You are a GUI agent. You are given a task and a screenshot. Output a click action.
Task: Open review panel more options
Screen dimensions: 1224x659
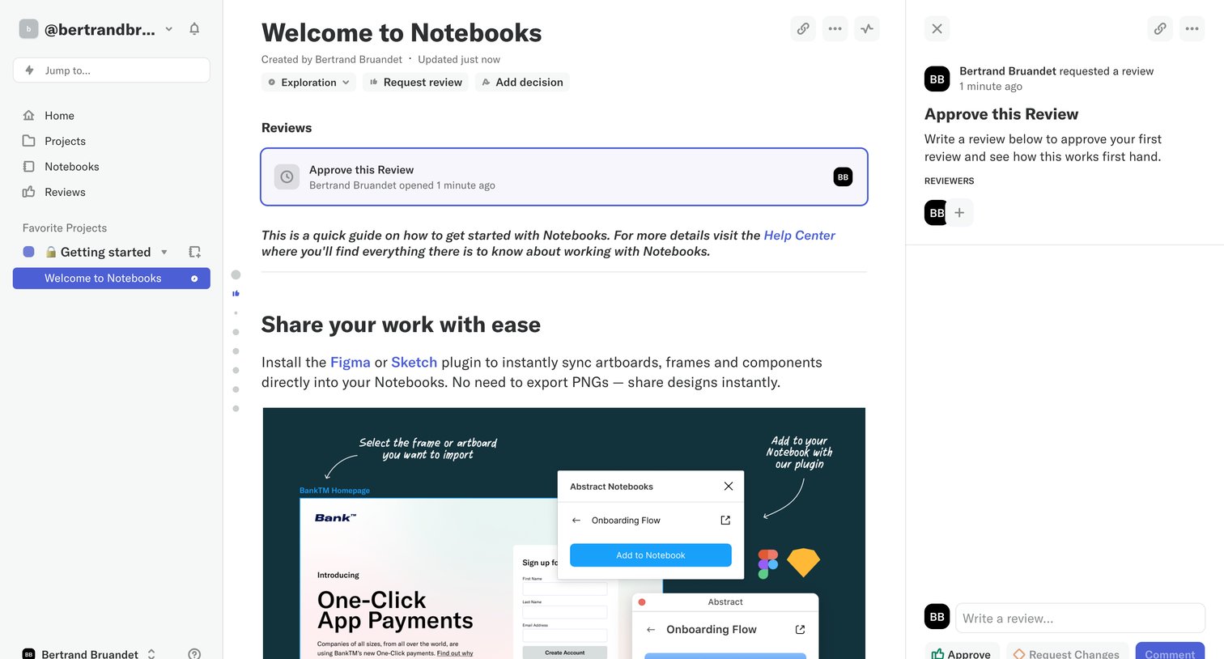(1192, 29)
